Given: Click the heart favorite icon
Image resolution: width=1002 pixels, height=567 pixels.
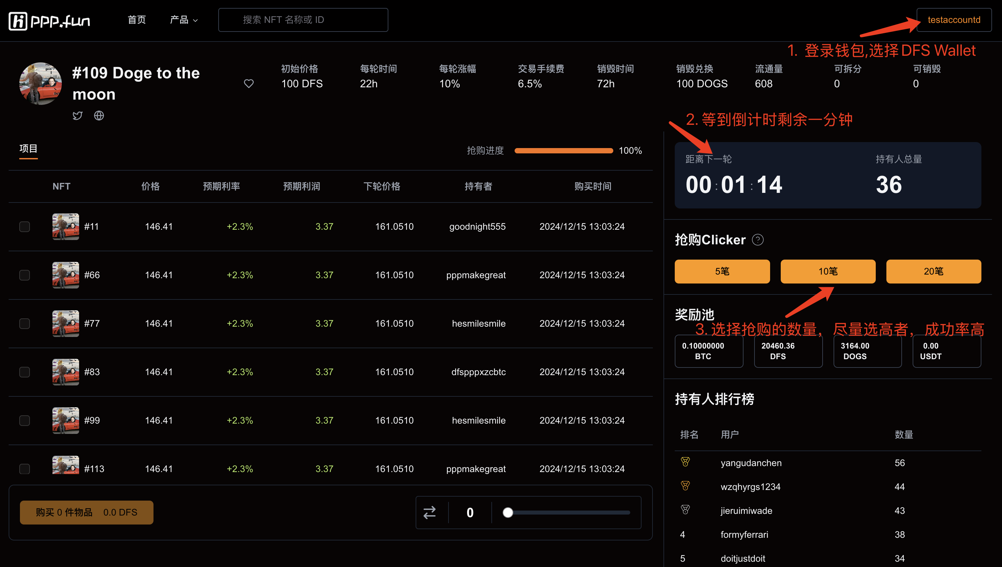Looking at the screenshot, I should (x=249, y=83).
